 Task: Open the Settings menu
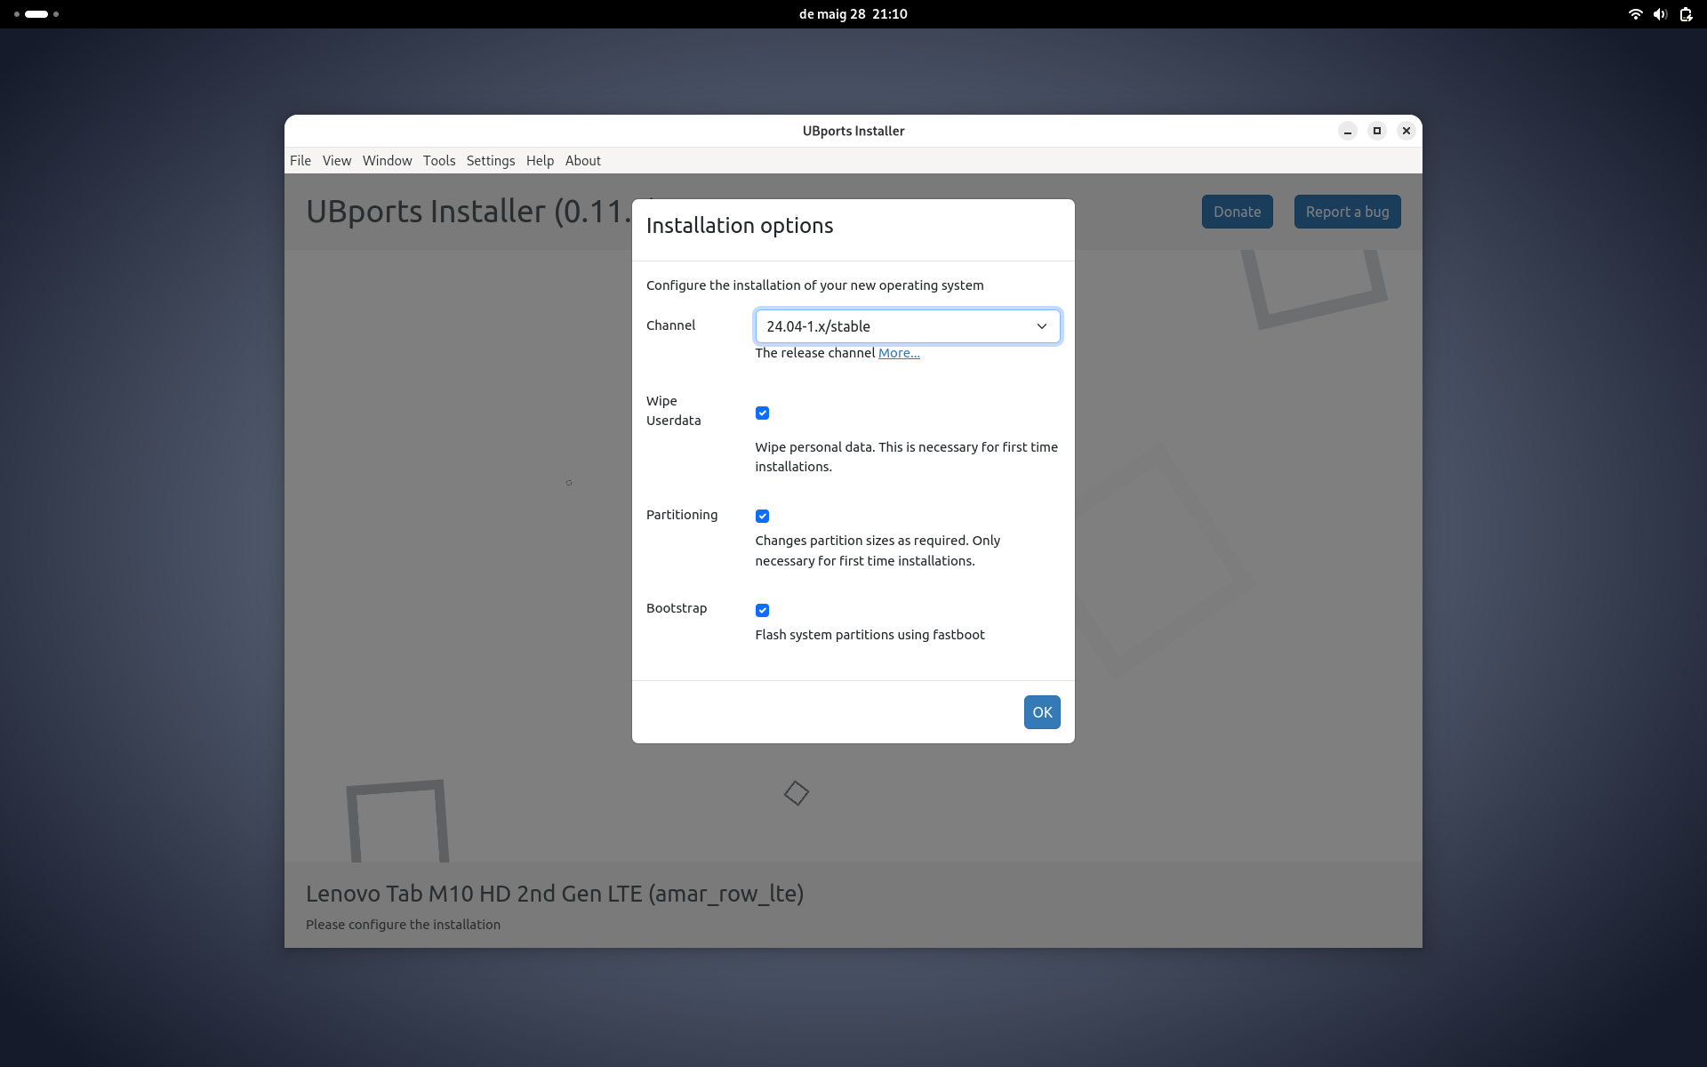coord(491,161)
